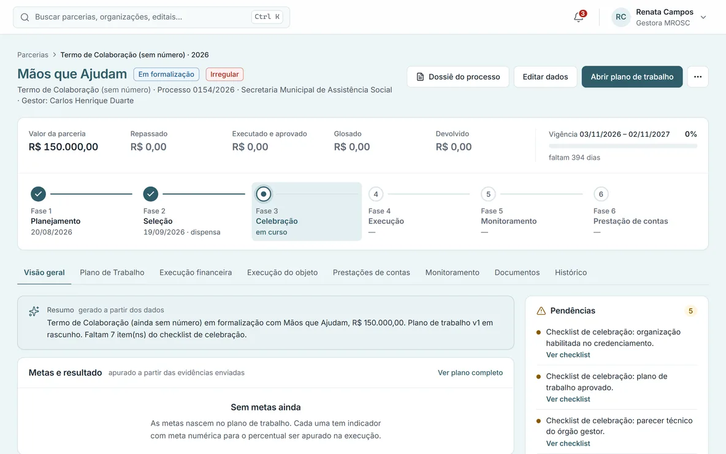Screen dimensions: 726x454
Task: Click Fase 1 Planejamento check icon
Action: [x=39, y=194]
